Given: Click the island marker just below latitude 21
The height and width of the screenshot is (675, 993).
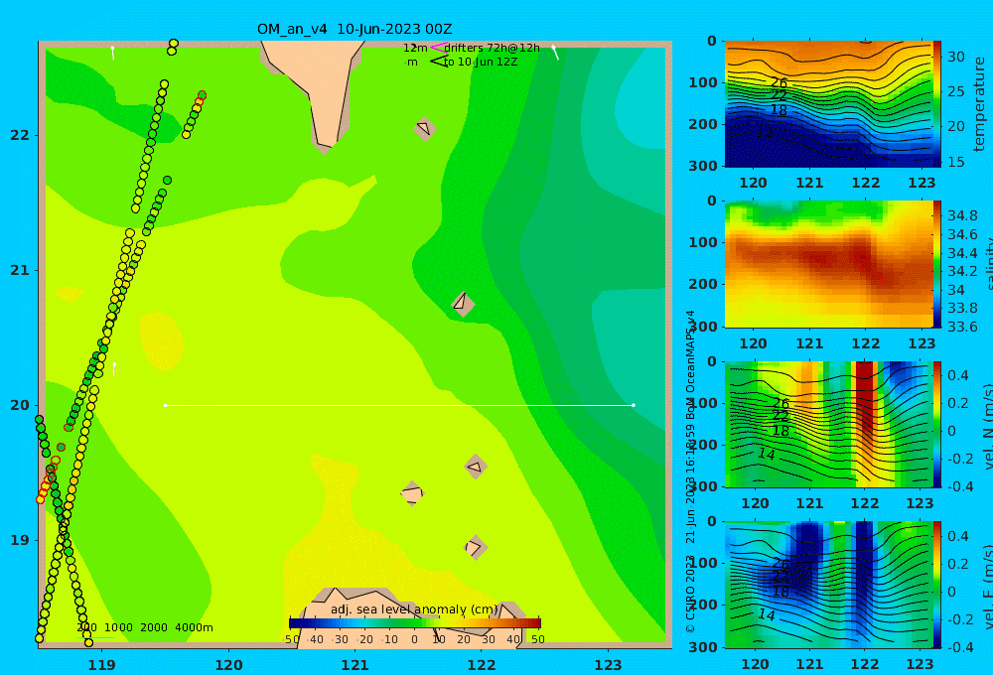Looking at the screenshot, I should point(463,304).
